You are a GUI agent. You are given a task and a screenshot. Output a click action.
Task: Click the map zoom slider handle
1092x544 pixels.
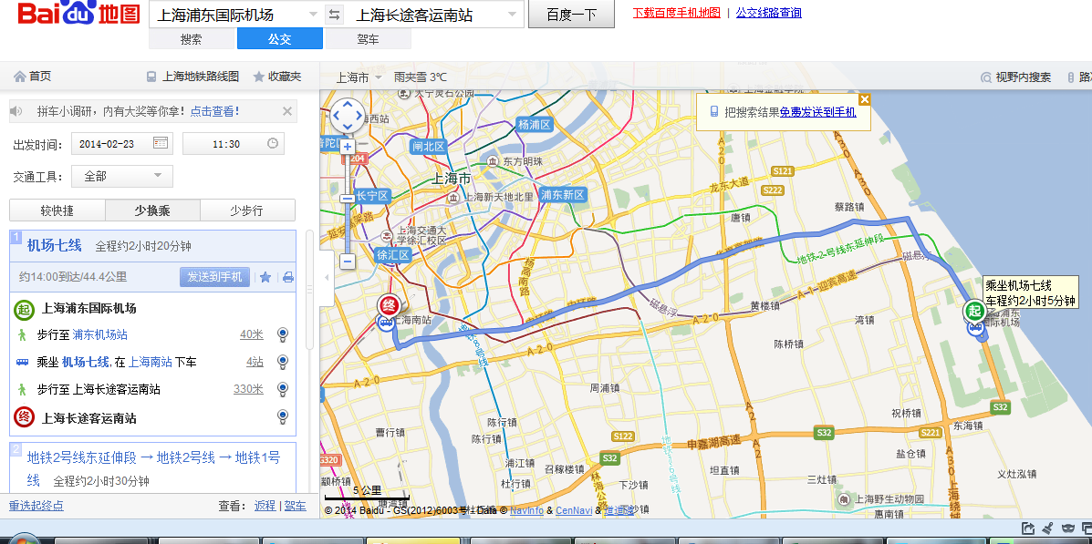(x=347, y=199)
